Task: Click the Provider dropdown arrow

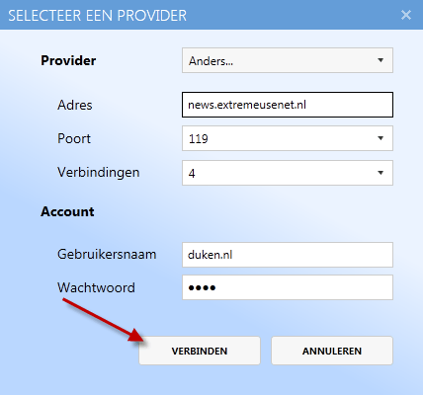Action: pos(381,60)
